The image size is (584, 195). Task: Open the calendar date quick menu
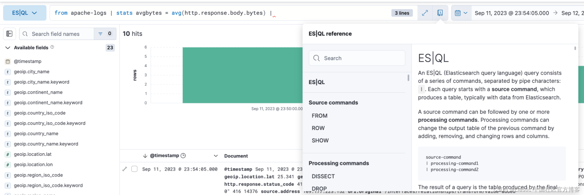[x=461, y=13]
